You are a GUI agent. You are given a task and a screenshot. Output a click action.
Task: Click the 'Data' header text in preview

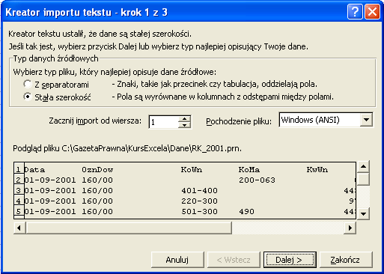(x=34, y=170)
